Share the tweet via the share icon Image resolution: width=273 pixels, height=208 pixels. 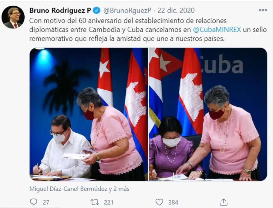point(224,202)
